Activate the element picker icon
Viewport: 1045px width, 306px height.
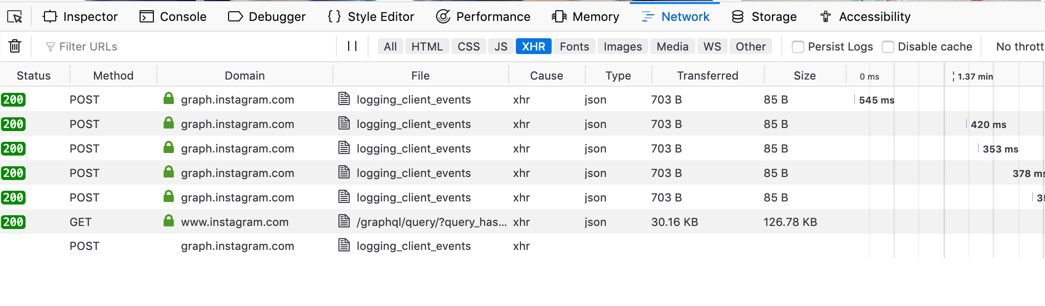click(x=15, y=17)
